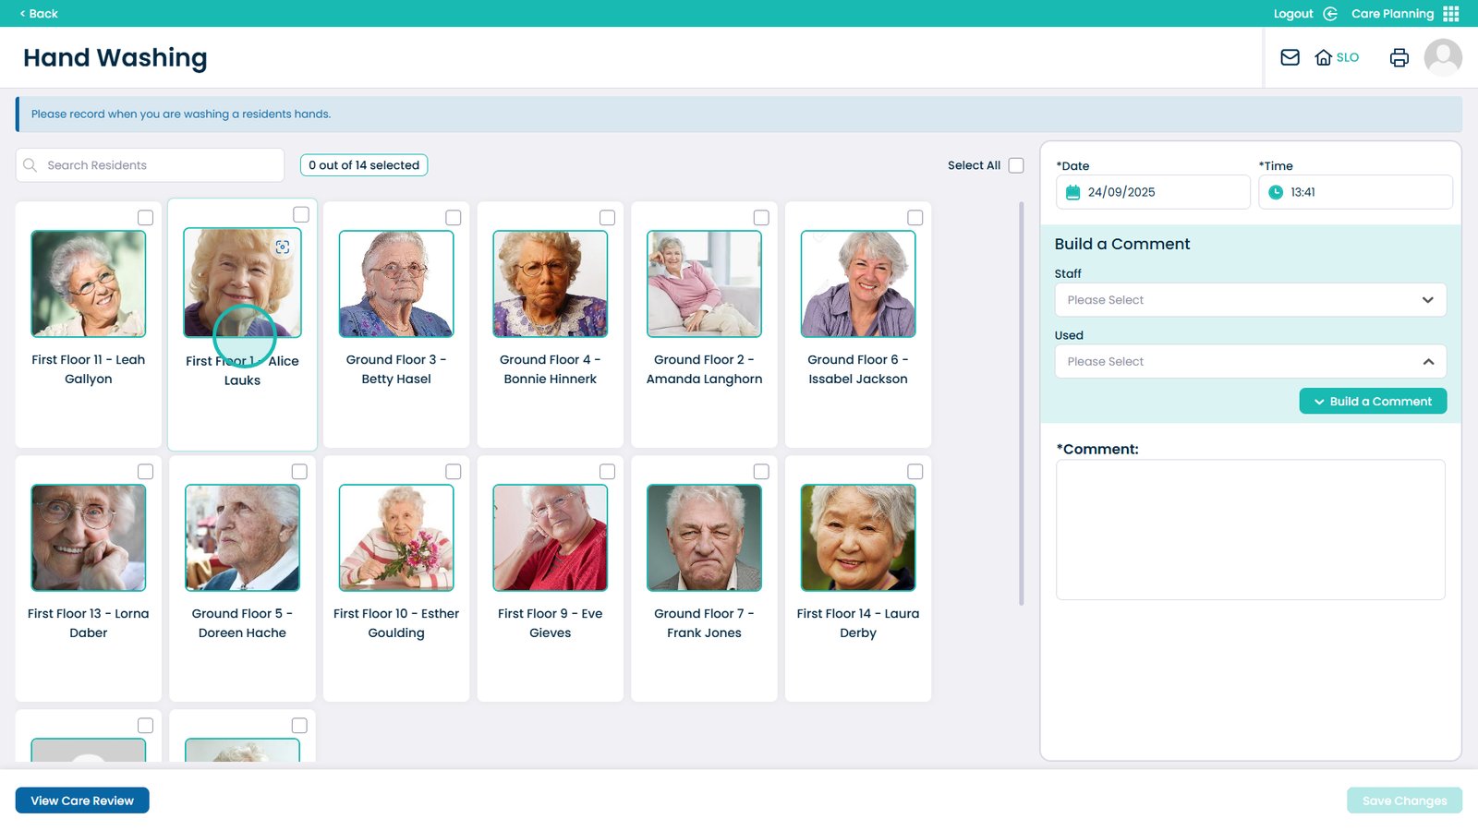The image size is (1478, 831).
Task: Click Lorna Daber's photo
Action: [x=89, y=537]
